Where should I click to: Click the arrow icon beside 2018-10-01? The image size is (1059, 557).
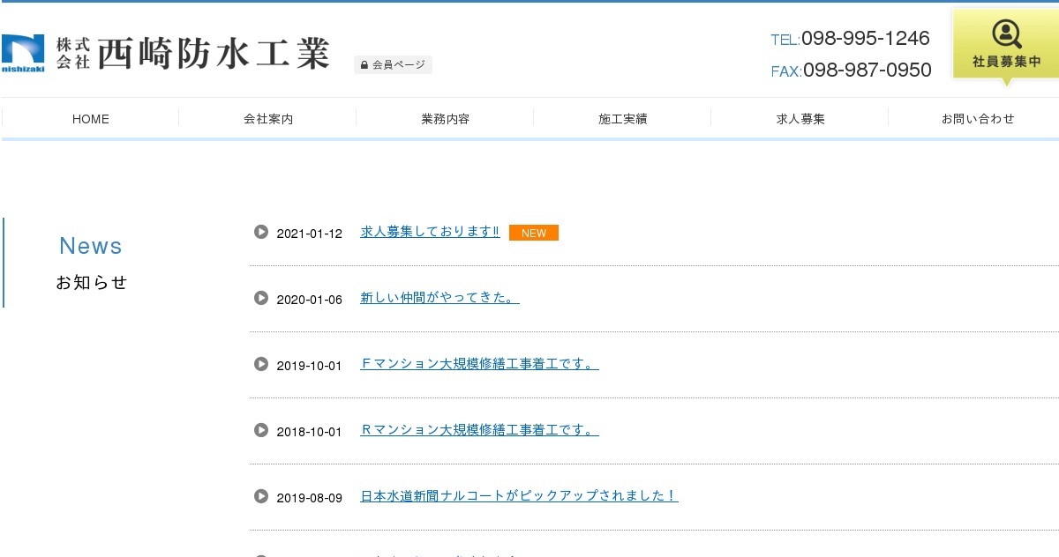point(261,430)
